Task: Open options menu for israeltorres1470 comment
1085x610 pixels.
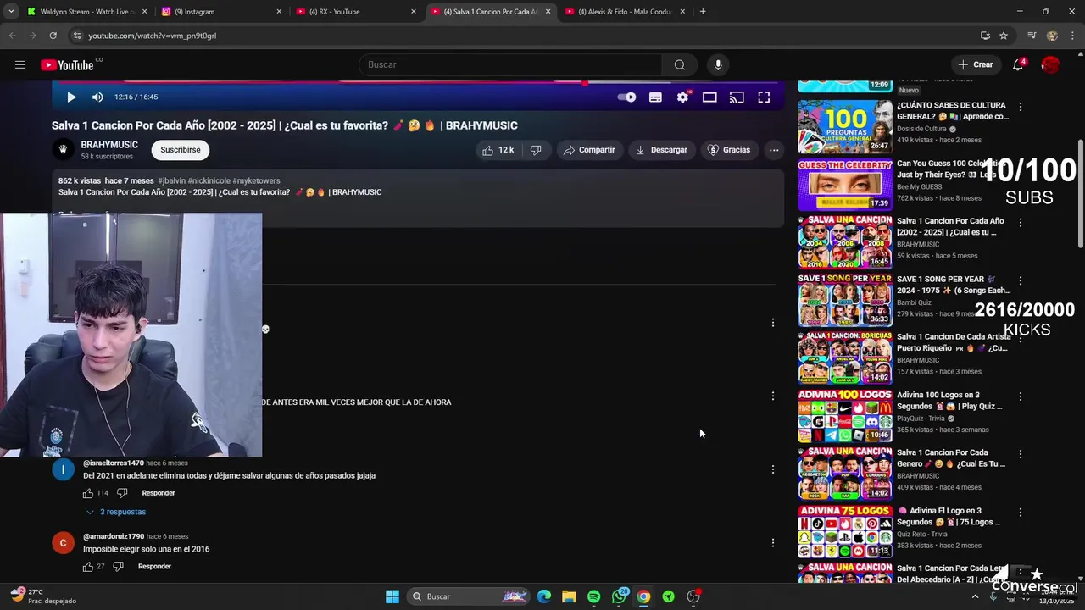Action: click(x=772, y=469)
